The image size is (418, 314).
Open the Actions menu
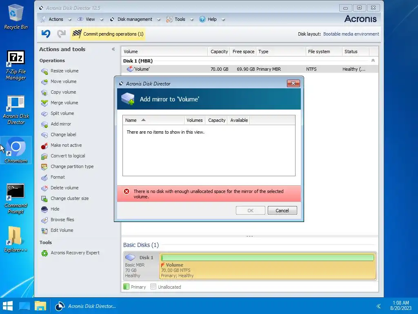coord(56,19)
